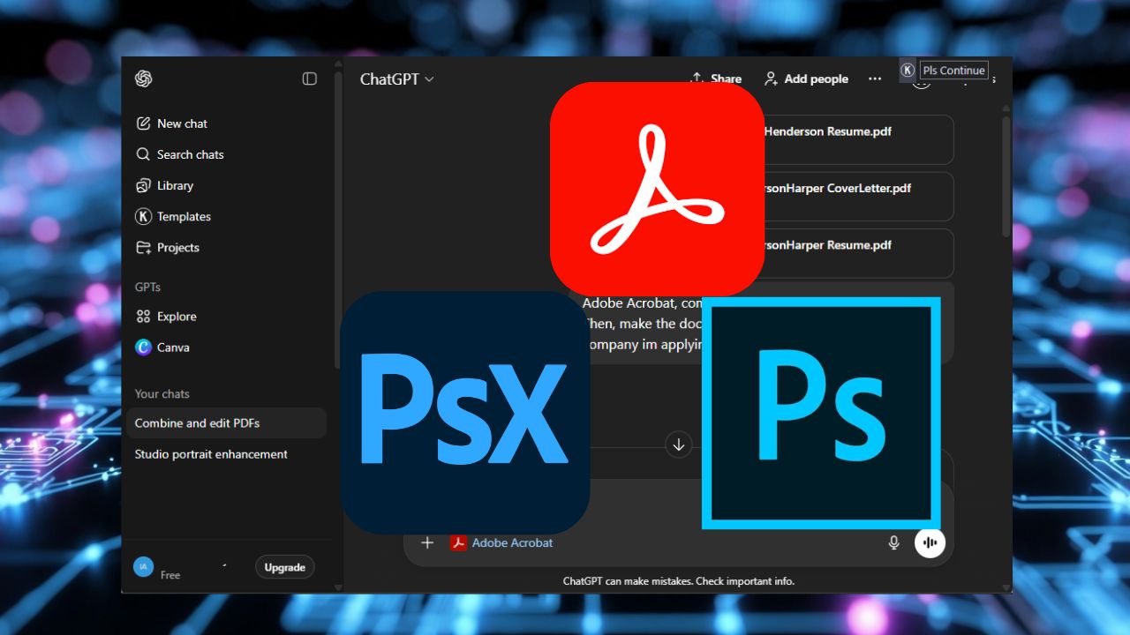This screenshot has height=635, width=1130.
Task: Start voice mode with the waveform icon
Action: (930, 542)
